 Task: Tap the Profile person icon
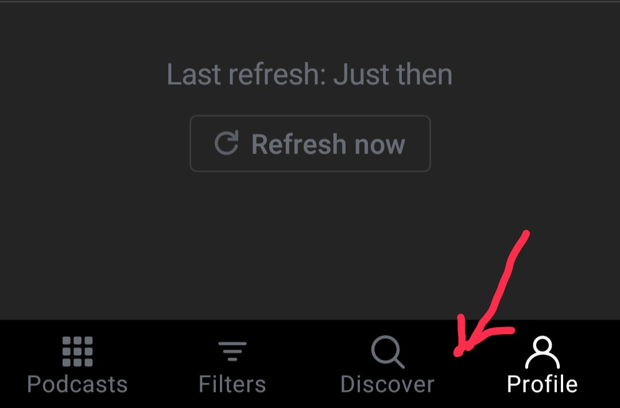[x=542, y=352]
